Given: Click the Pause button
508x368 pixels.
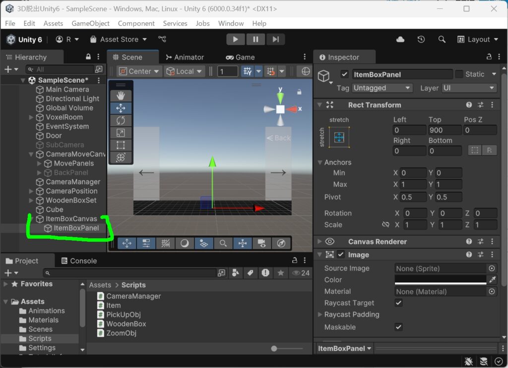Looking at the screenshot, I should click(255, 40).
